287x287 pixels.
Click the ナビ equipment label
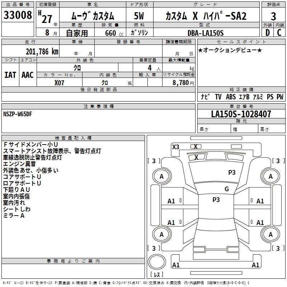[x=205, y=97]
